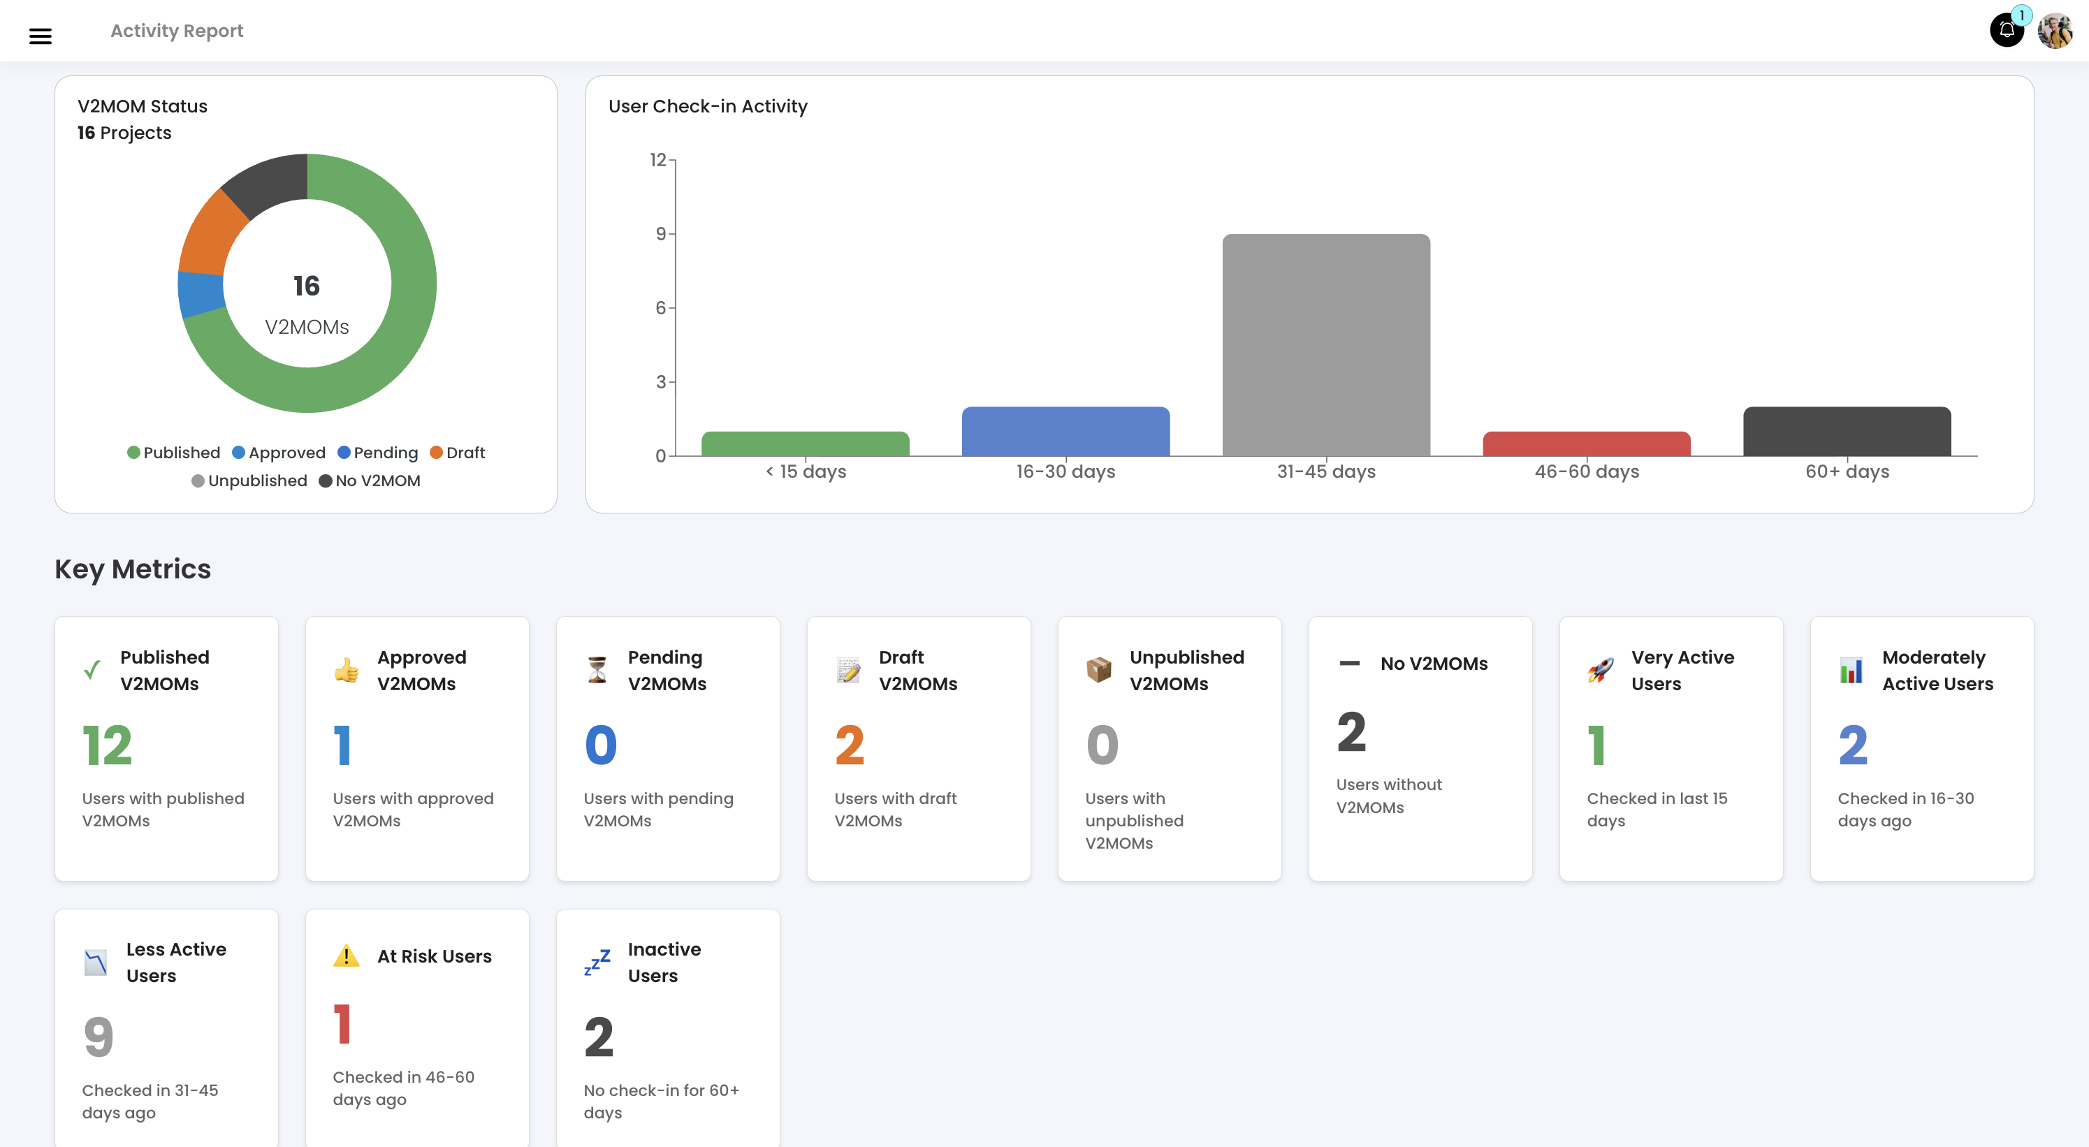The image size is (2089, 1147).
Task: Click the red 46-60 days bar
Action: [x=1586, y=444]
